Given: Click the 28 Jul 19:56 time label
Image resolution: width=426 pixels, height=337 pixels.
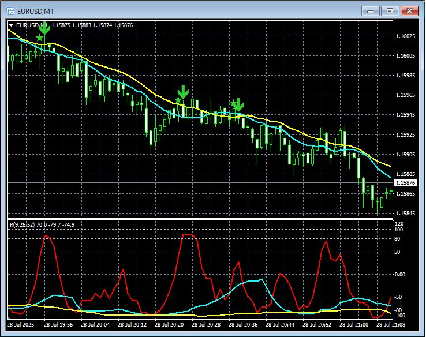Looking at the screenshot, I should click(x=58, y=325).
